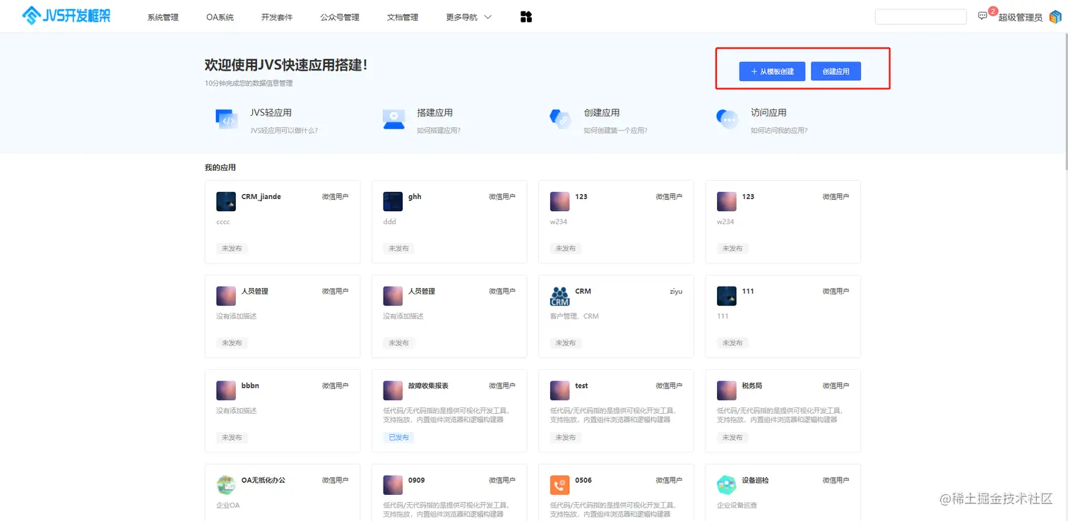The image size is (1068, 521).
Task: Click the blue 创建应用 button
Action: click(836, 71)
